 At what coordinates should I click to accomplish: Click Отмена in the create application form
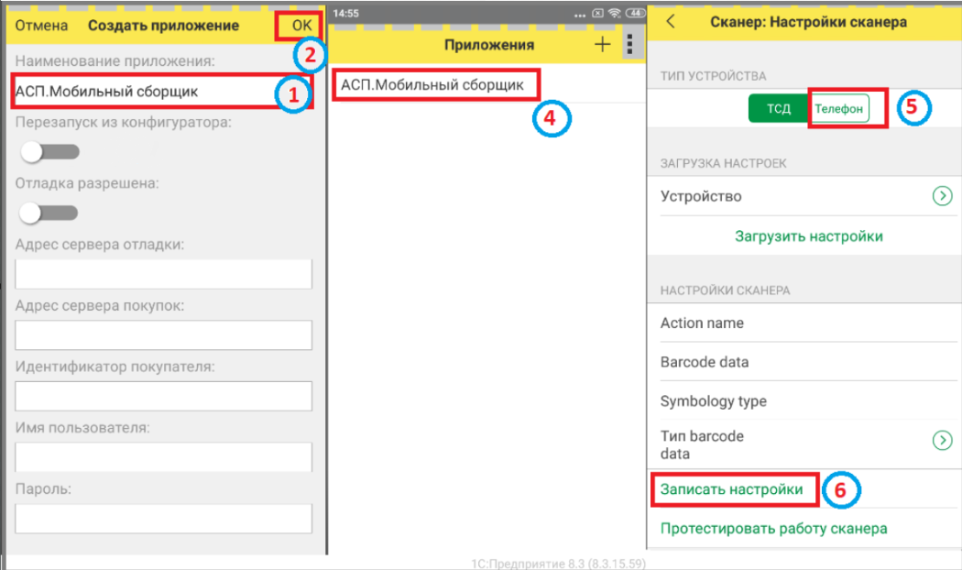tap(41, 25)
